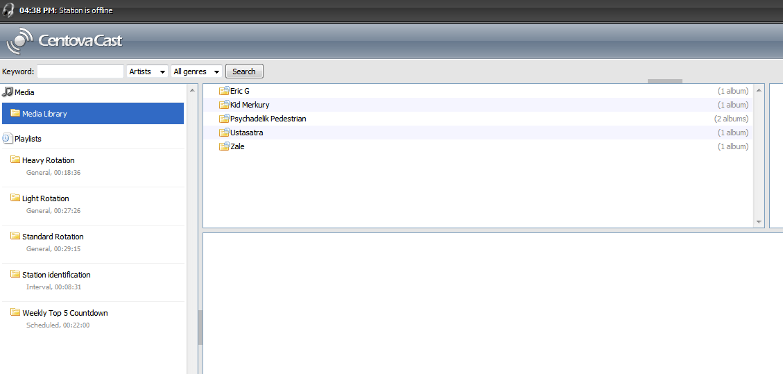The image size is (783, 374).
Task: Click the Standard Rotation folder icon
Action: tap(15, 236)
